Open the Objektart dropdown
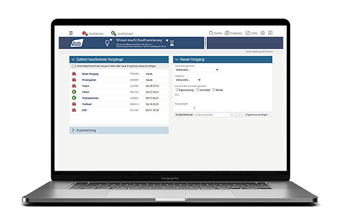This screenshot has height=219, width=342. pos(188,80)
